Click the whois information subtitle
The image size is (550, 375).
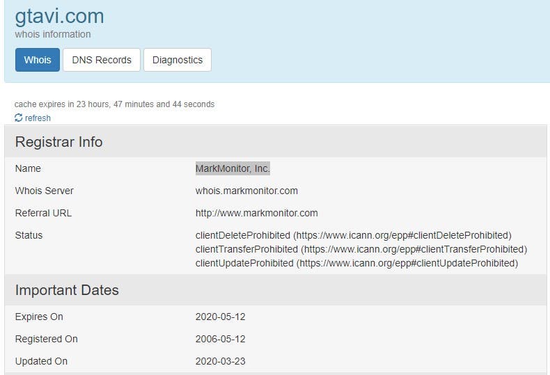point(53,34)
